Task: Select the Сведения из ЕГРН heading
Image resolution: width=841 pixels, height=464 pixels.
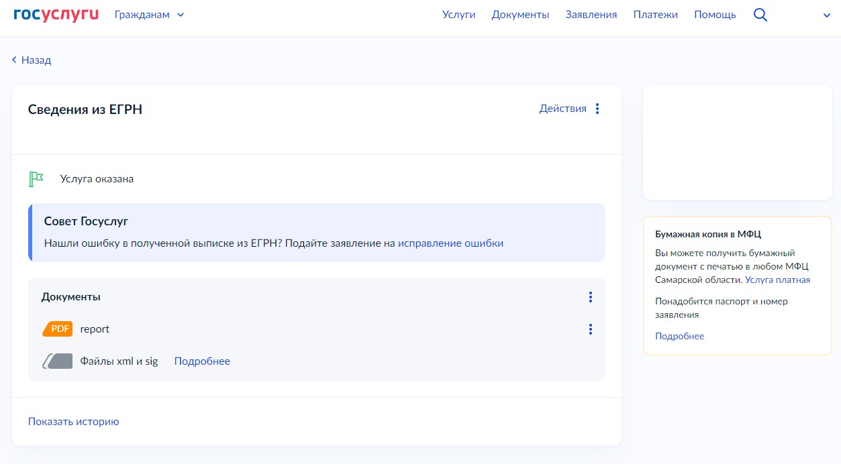Action: point(85,109)
